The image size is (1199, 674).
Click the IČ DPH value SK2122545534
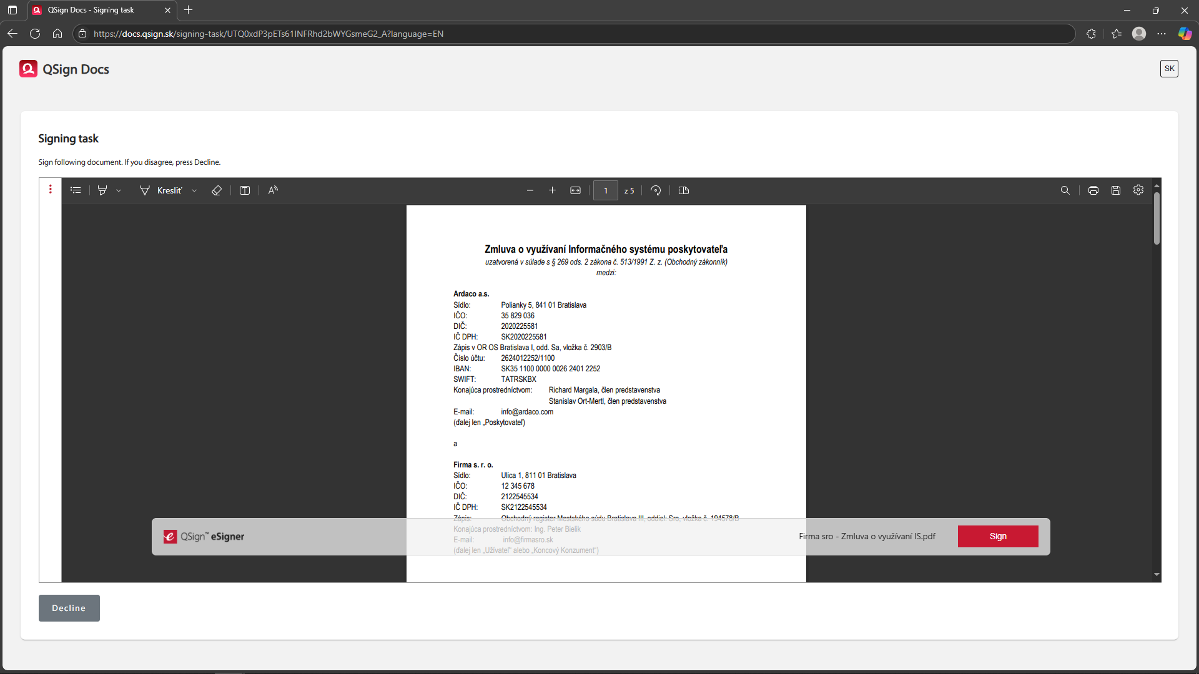click(524, 507)
